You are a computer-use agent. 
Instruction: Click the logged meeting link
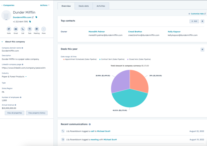click(94, 140)
